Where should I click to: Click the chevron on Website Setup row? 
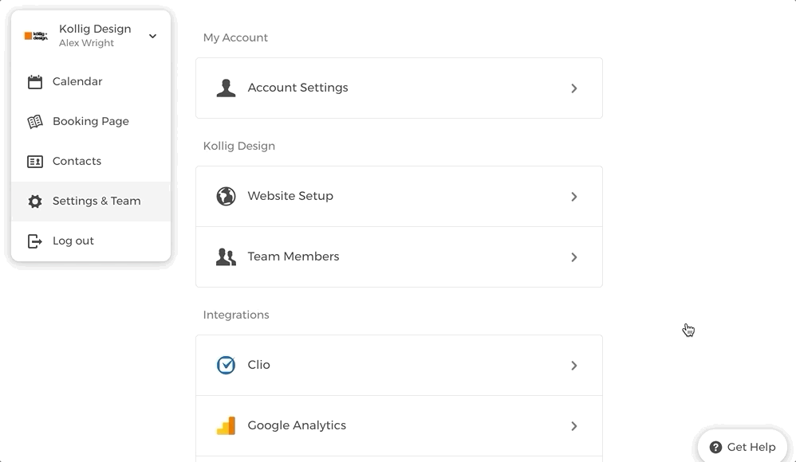pyautogui.click(x=574, y=197)
